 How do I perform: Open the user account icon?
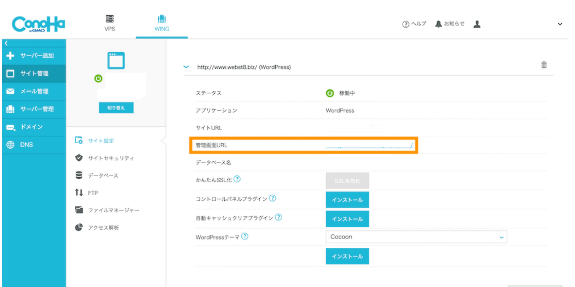point(477,24)
